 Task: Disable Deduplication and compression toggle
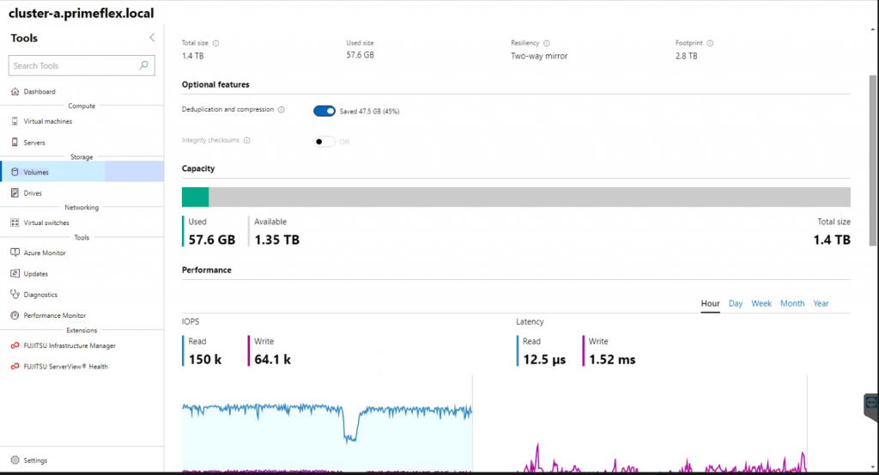(324, 111)
